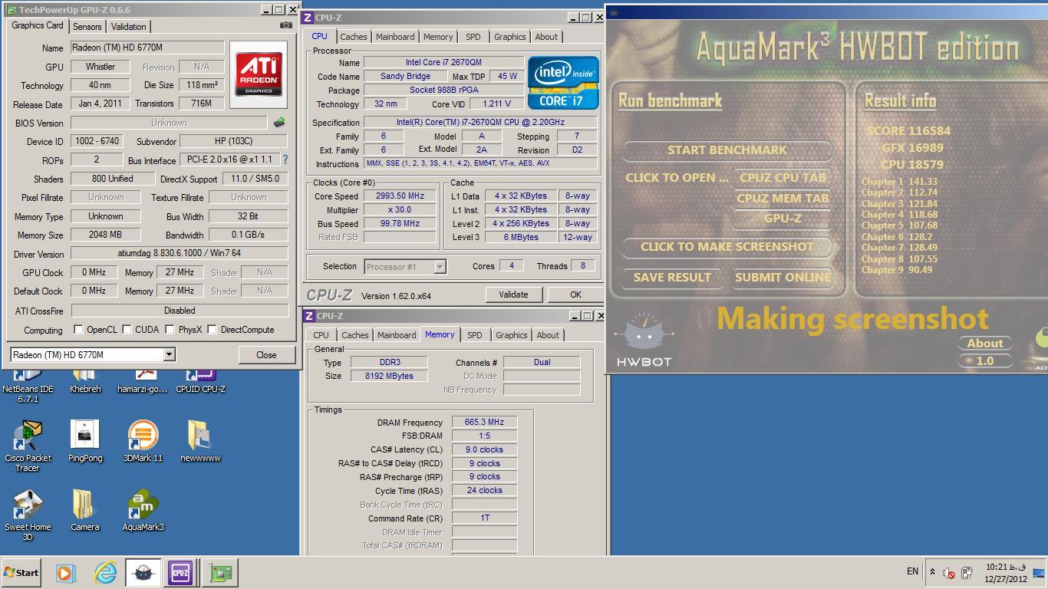Open SPD tab in upper CPU-Z window
Viewport: 1048px width, 589px height.
[x=473, y=37]
